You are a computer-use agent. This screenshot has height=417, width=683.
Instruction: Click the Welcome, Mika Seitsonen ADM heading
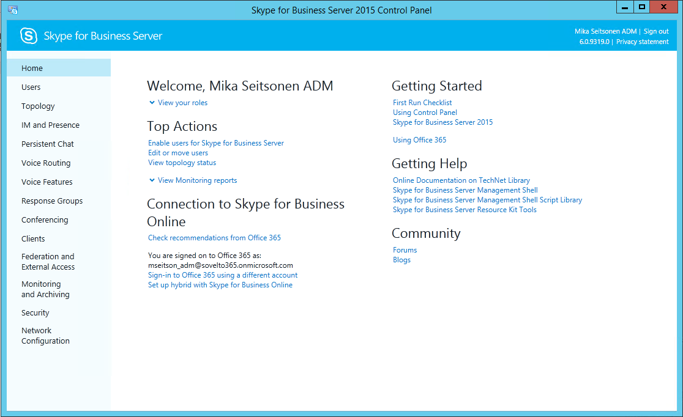[x=240, y=86]
